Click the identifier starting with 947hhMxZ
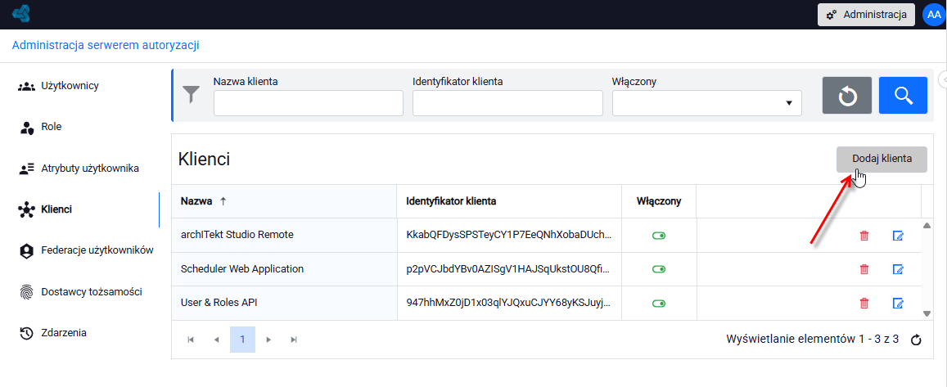 tap(509, 303)
